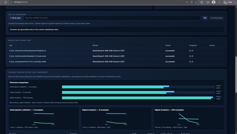Open the browser profile avatar
Viewport: 237px width, 134px height.
pos(213,2)
